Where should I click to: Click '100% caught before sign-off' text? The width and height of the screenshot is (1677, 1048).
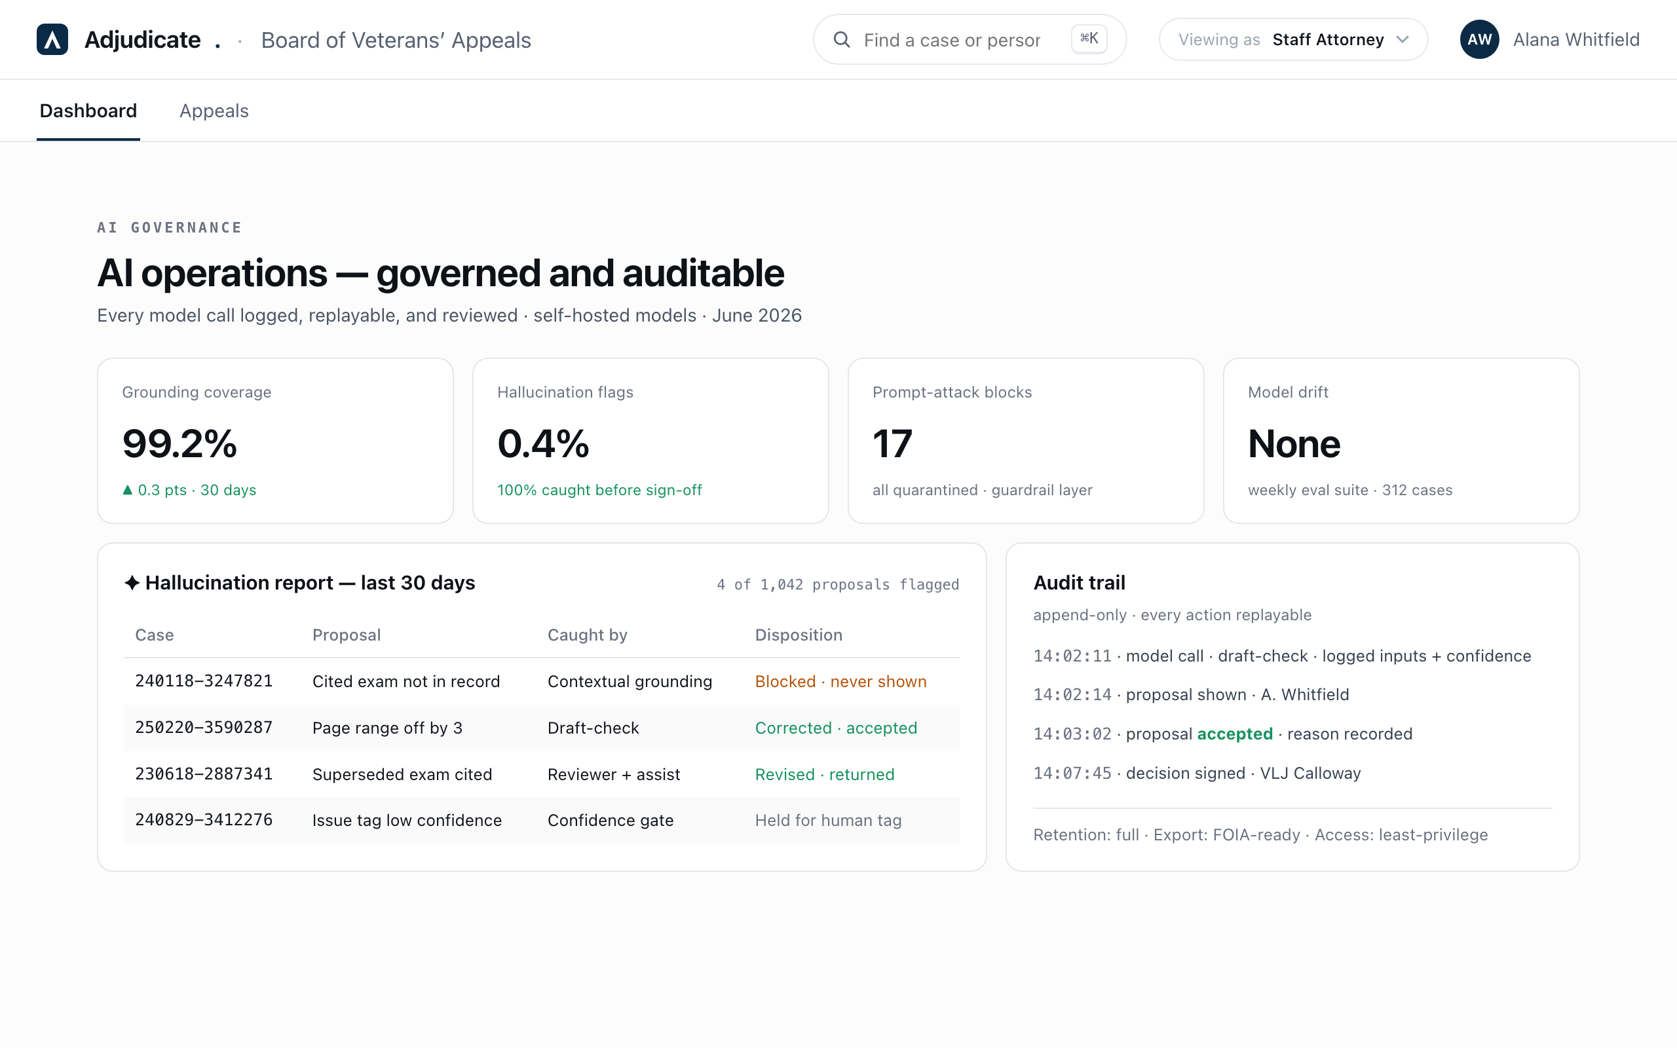[599, 490]
